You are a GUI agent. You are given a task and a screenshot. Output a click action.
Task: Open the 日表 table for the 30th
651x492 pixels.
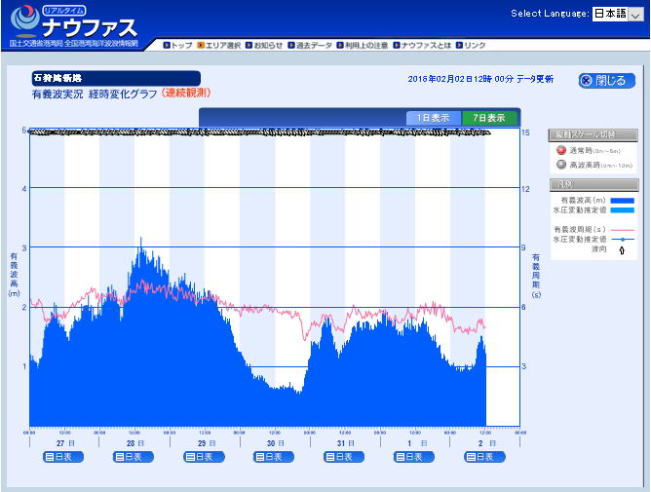pyautogui.click(x=274, y=456)
